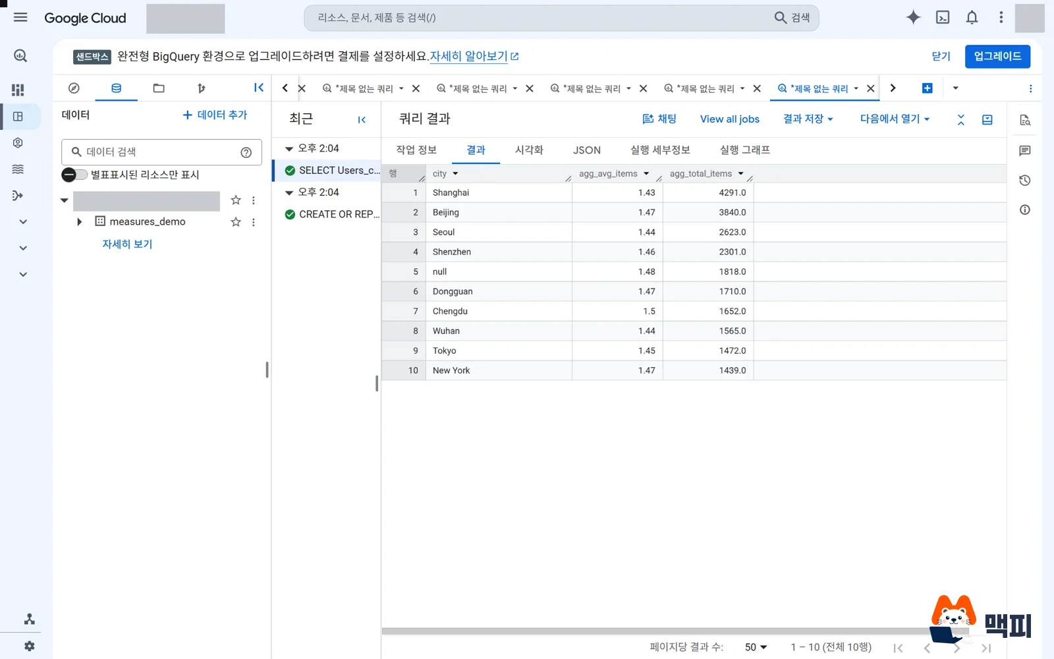Click 데이터 추가 button
Screen dimensions: 1054x659
click(215, 115)
